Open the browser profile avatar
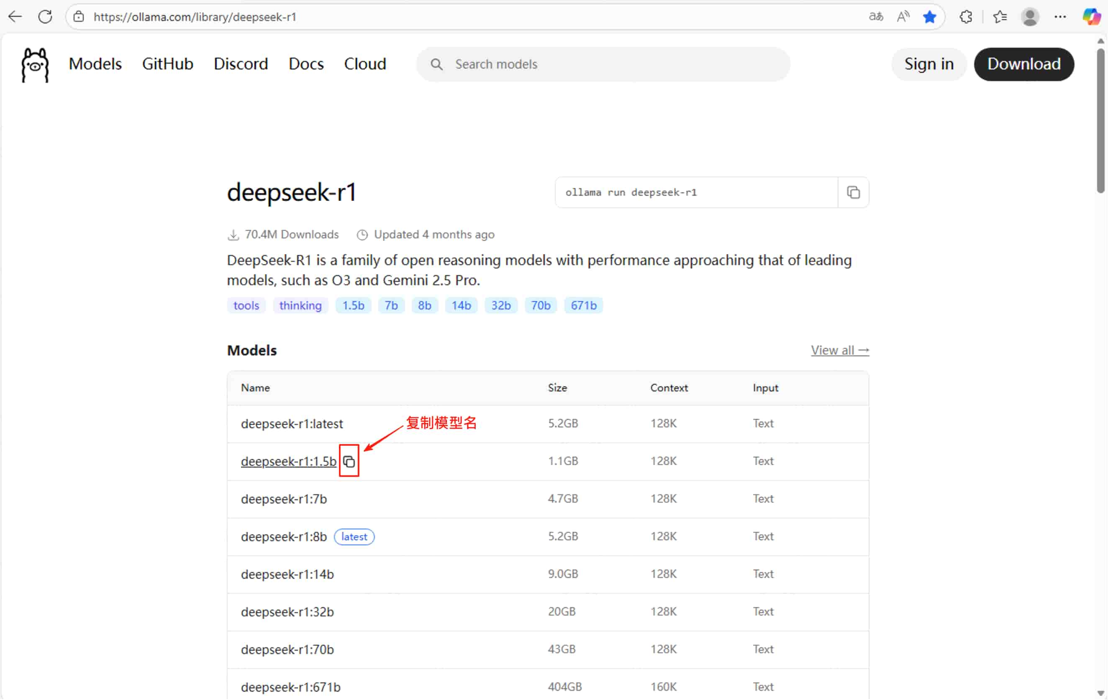This screenshot has height=700, width=1108. pyautogui.click(x=1030, y=17)
